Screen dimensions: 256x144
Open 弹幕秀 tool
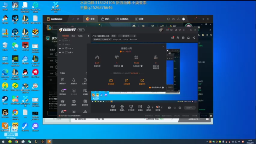[74, 103]
